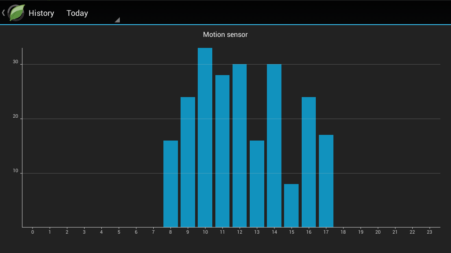Select the bar for hour 9

[x=188, y=162]
